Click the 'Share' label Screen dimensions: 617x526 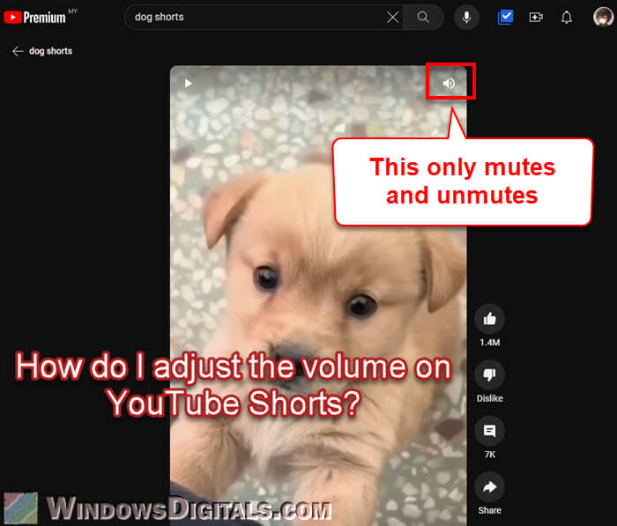[x=489, y=510]
